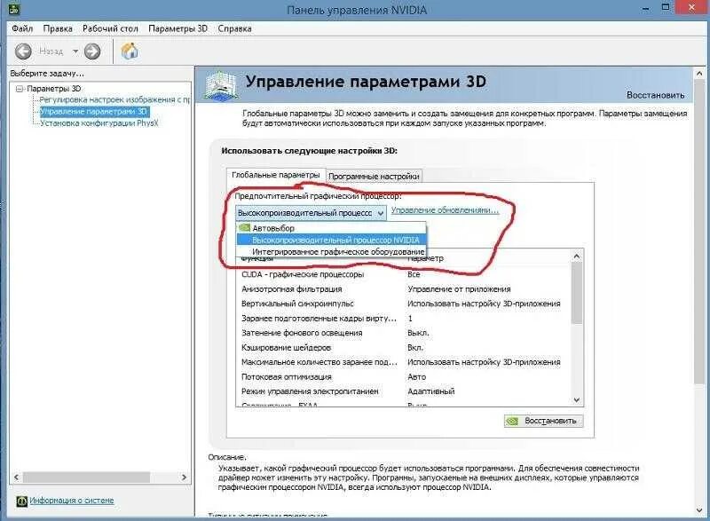Select Регулировка настроек изображения tree item
710x521 pixels.
click(x=114, y=99)
